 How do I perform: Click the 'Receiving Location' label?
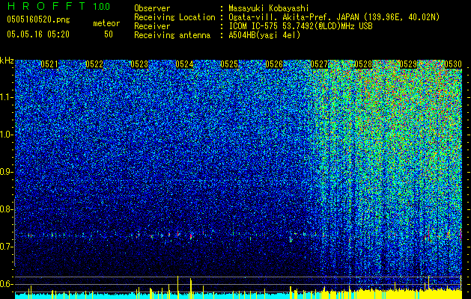click(174, 17)
